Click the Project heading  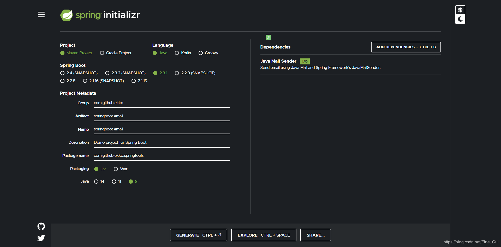[68, 45]
